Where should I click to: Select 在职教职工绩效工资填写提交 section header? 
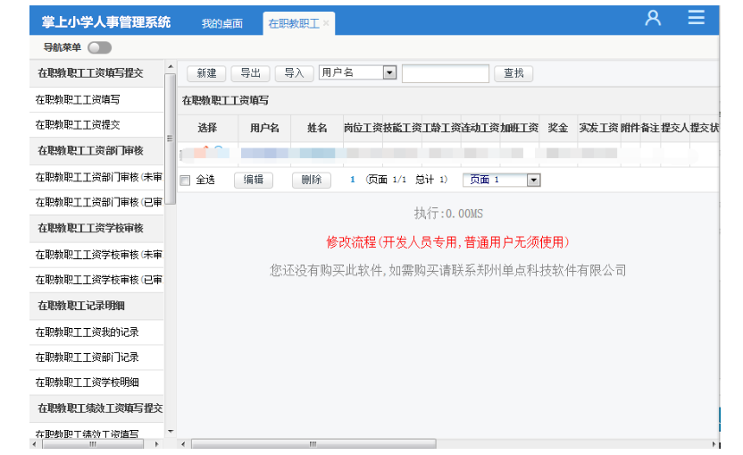96,409
